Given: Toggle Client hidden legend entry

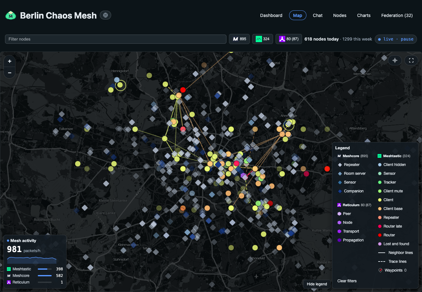Looking at the screenshot, I should pos(392,165).
